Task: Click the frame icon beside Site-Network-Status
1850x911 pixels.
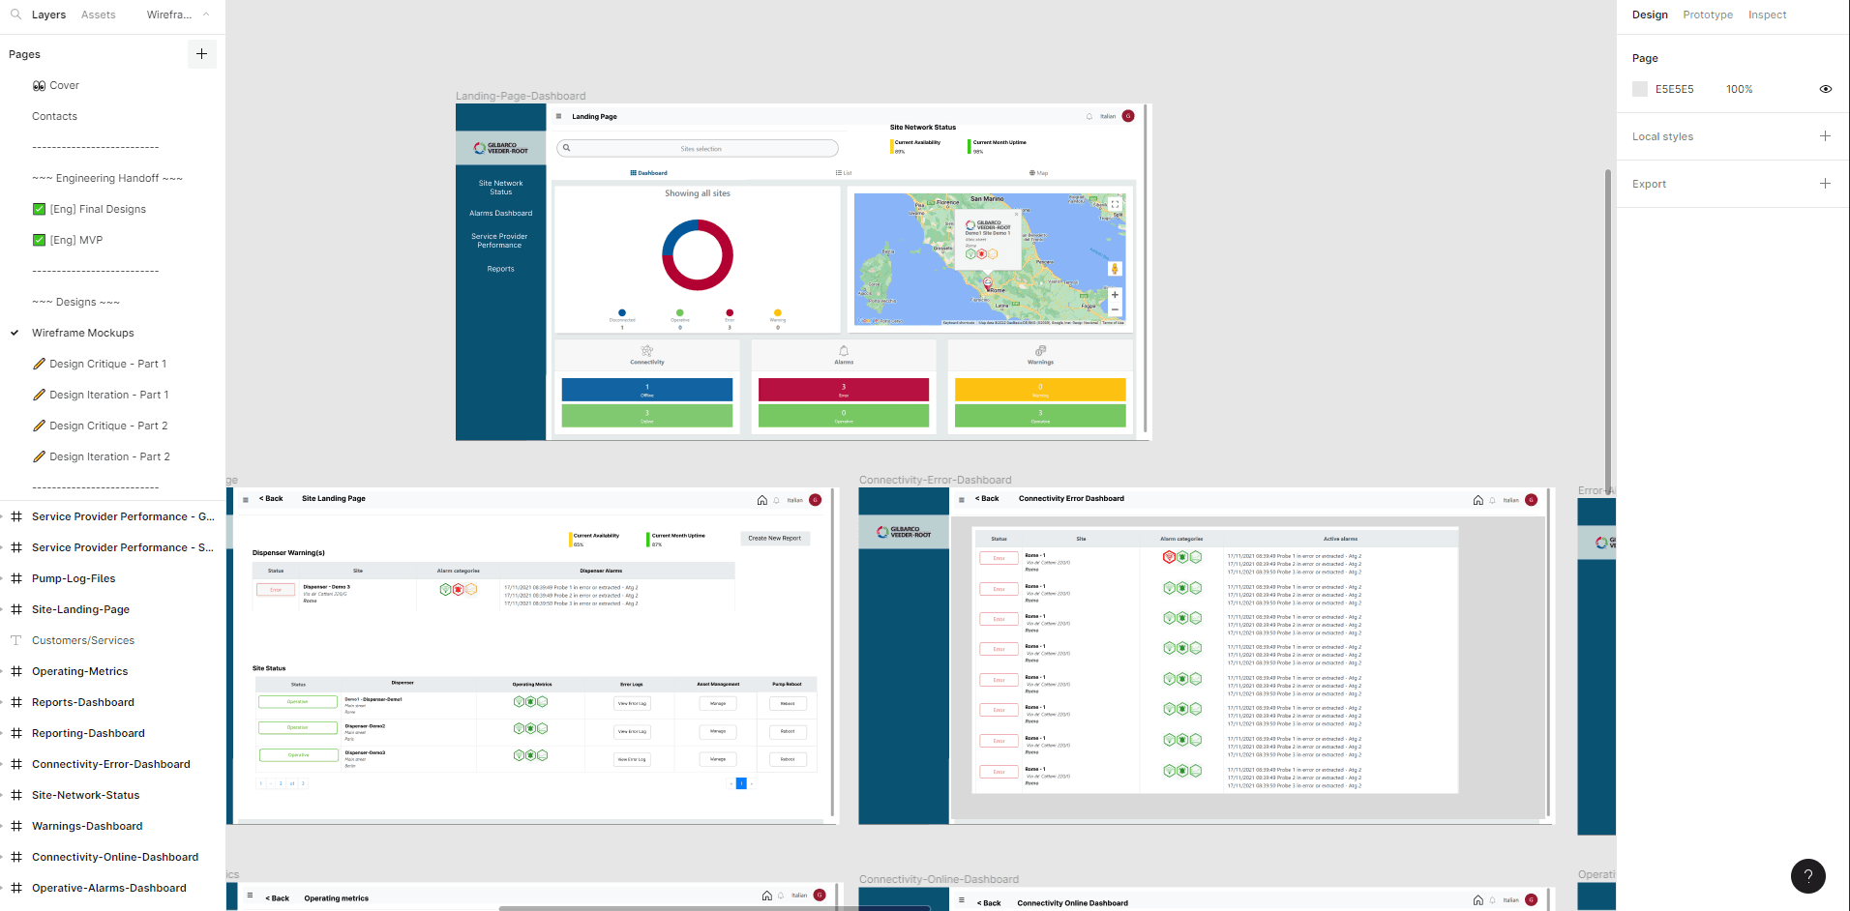Action: 16,795
